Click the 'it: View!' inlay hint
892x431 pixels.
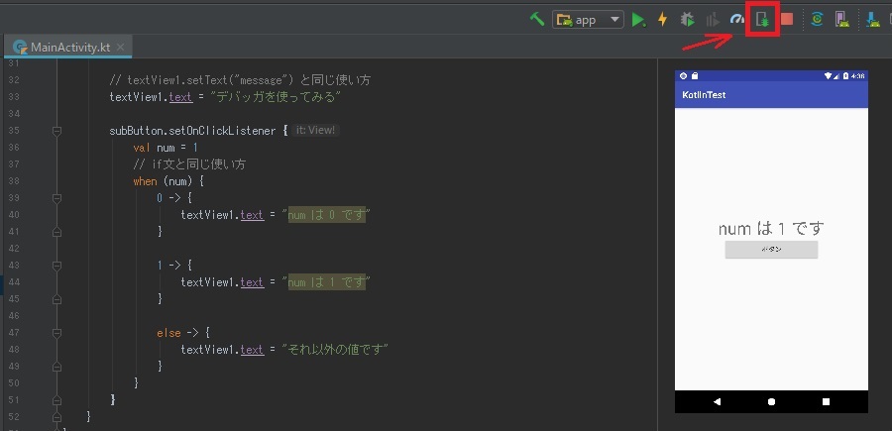click(x=315, y=130)
